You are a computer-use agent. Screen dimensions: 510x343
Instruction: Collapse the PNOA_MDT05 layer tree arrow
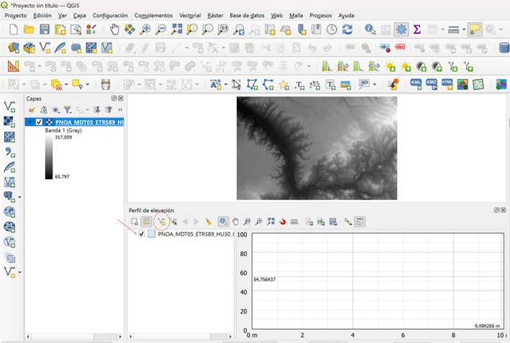[29, 122]
